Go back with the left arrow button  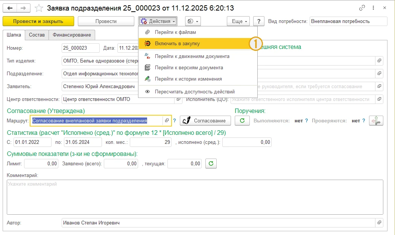(x=10, y=8)
